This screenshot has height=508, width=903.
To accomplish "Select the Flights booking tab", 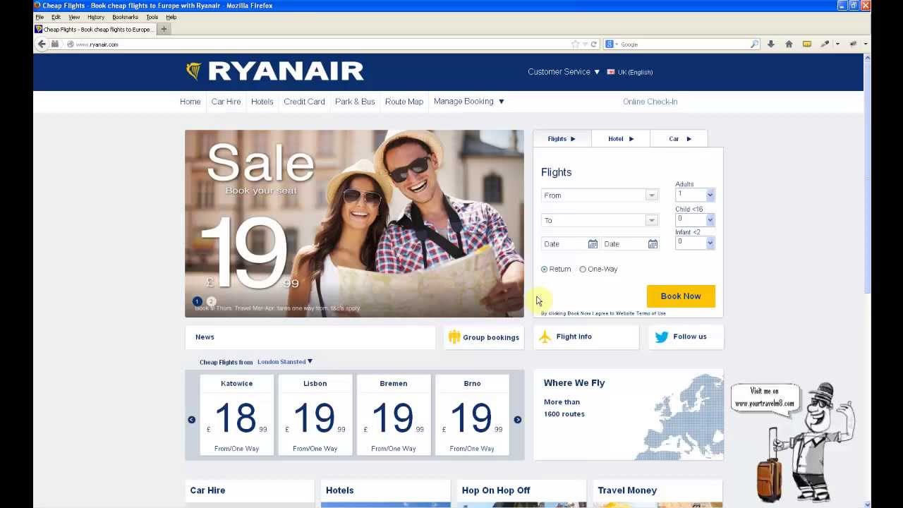I will (x=562, y=139).
